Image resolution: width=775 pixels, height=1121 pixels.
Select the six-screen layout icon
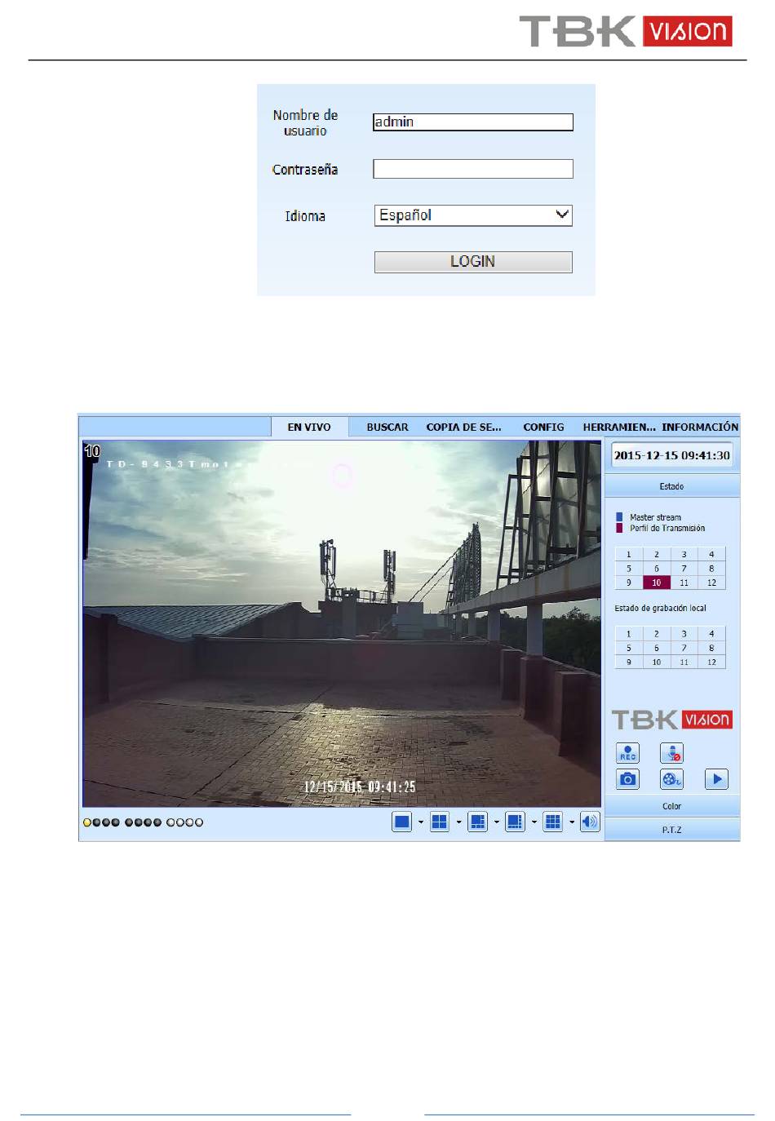click(477, 822)
